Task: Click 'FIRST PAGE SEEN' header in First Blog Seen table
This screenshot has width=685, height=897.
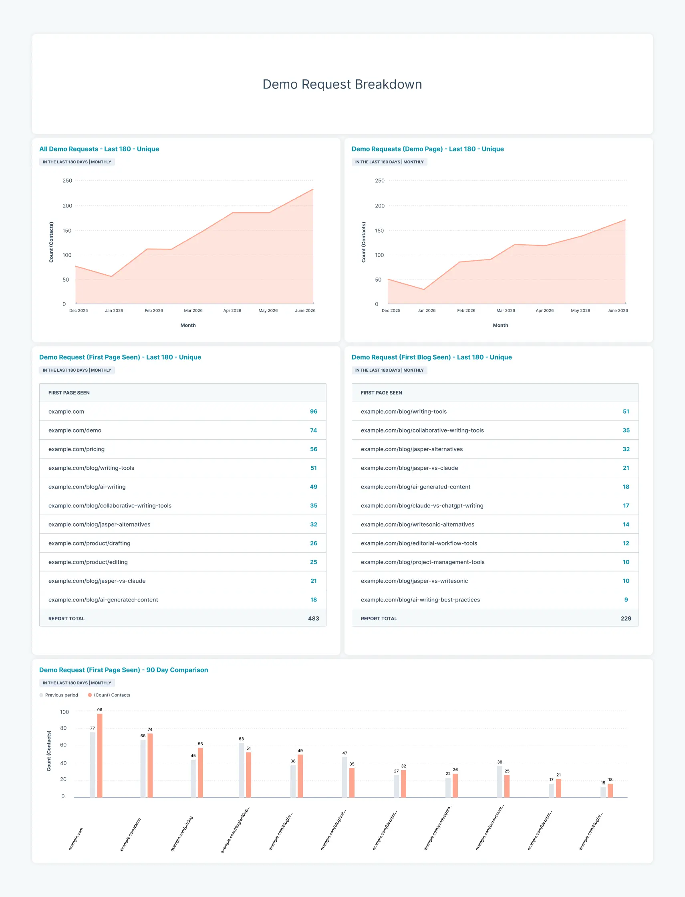Action: [x=381, y=392]
